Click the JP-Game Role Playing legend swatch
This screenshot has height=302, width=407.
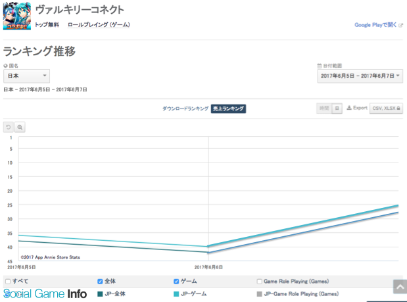point(259,294)
